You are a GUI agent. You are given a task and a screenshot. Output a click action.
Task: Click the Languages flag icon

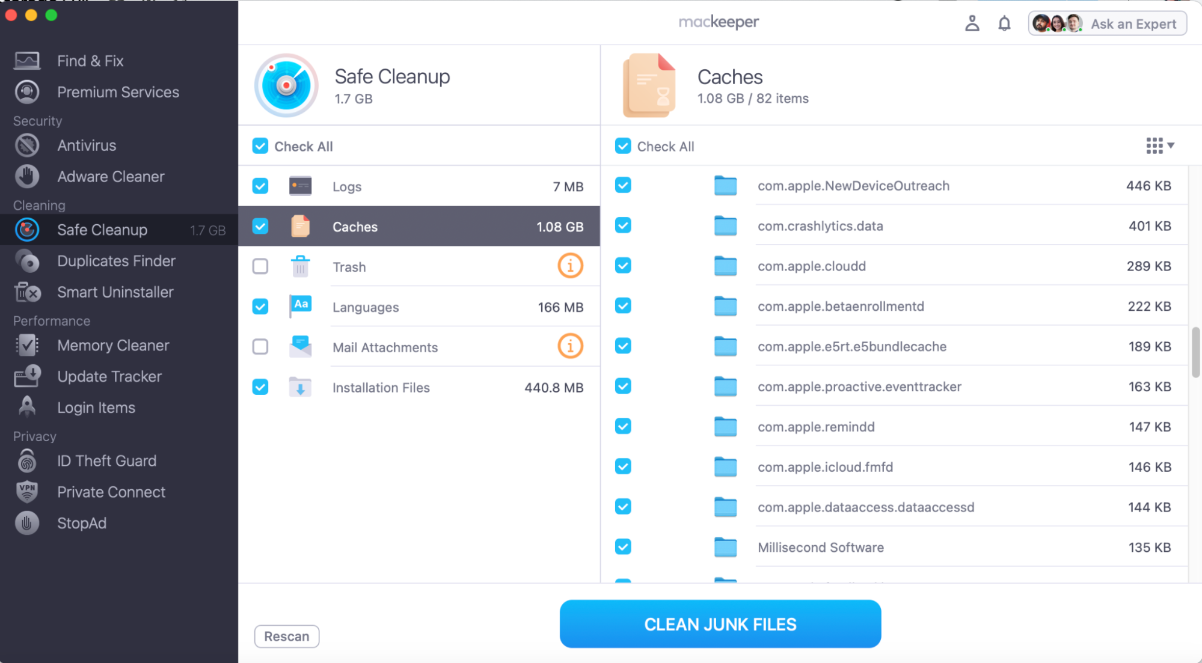300,306
